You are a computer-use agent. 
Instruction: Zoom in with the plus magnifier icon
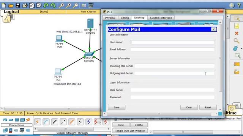[x=61, y=6]
